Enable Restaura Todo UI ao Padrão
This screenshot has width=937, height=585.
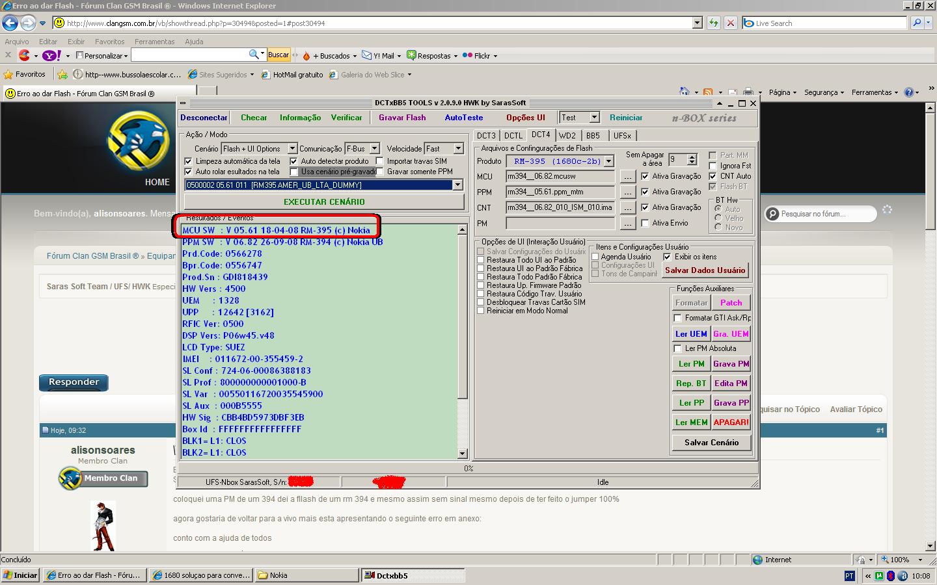click(481, 260)
